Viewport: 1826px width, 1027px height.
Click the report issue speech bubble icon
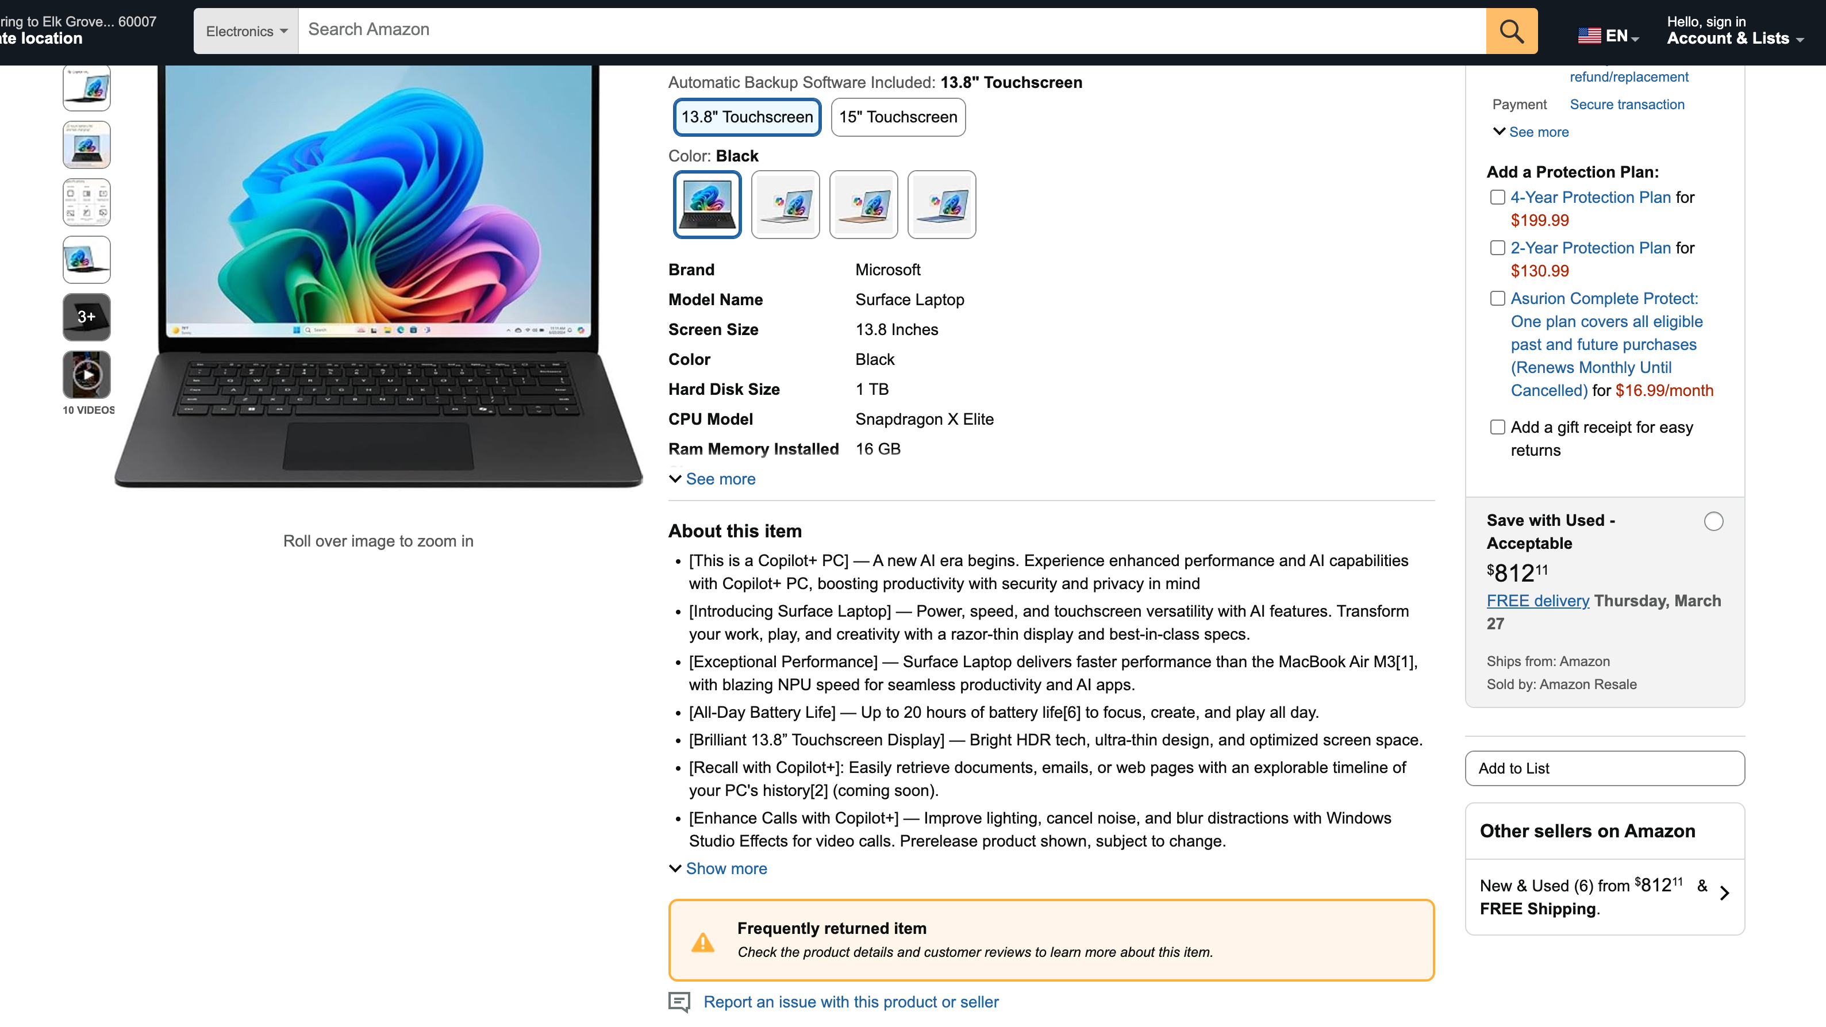[x=679, y=1002]
